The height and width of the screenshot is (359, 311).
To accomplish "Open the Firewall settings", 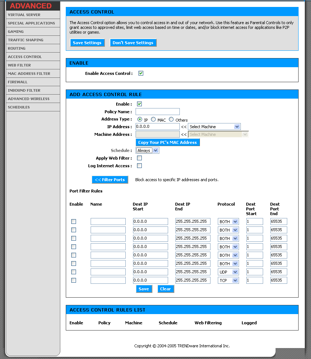I will click(33, 82).
